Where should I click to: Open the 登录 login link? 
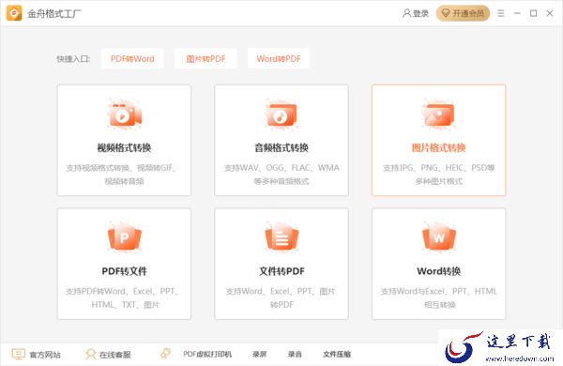click(420, 13)
